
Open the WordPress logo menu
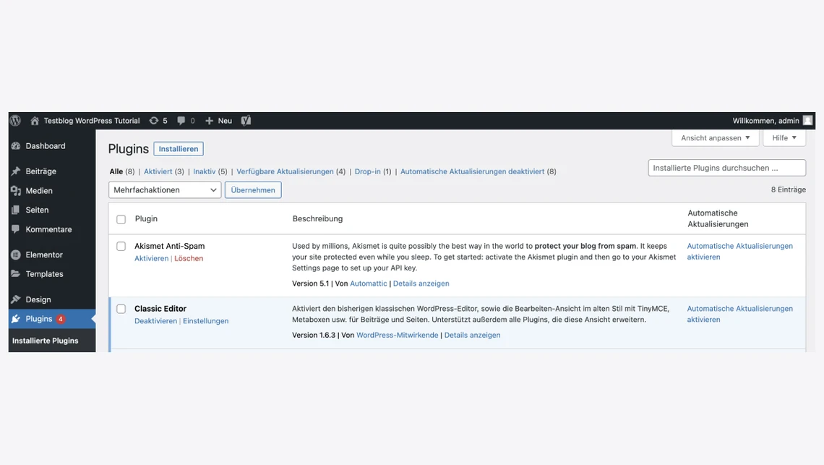14,120
